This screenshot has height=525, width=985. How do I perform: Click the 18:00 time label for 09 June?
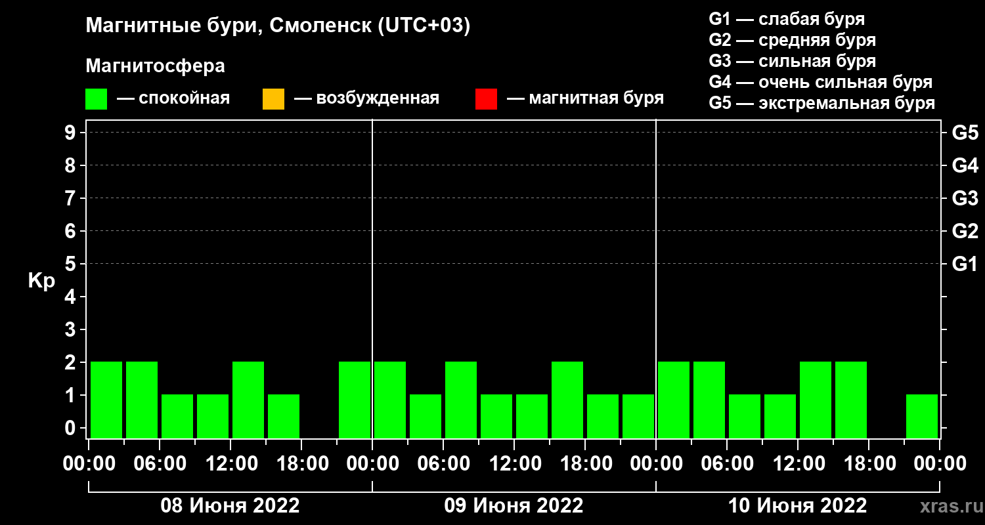586,464
